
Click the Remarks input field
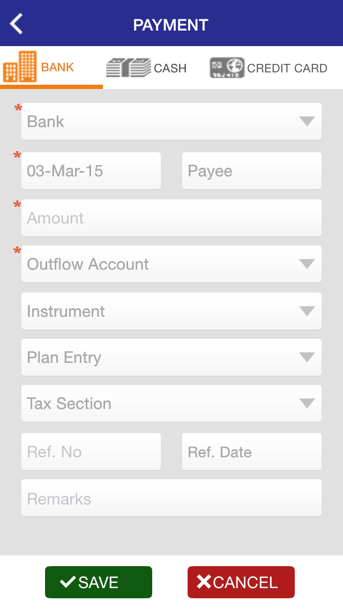pyautogui.click(x=171, y=498)
